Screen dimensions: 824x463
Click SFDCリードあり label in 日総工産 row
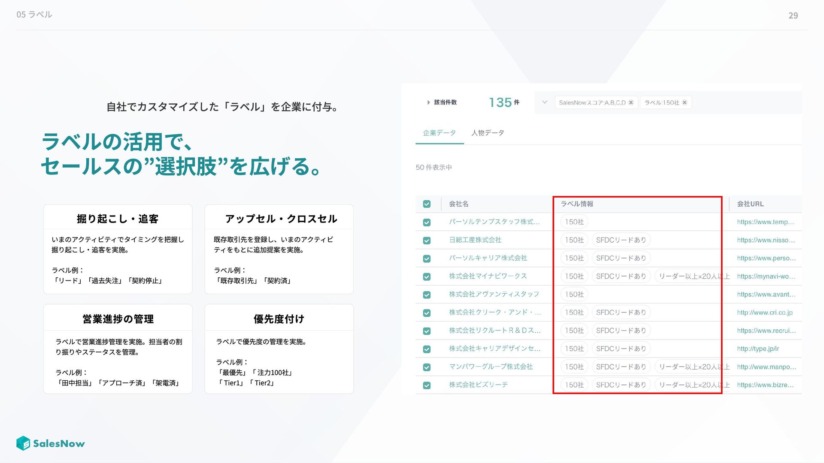point(621,240)
